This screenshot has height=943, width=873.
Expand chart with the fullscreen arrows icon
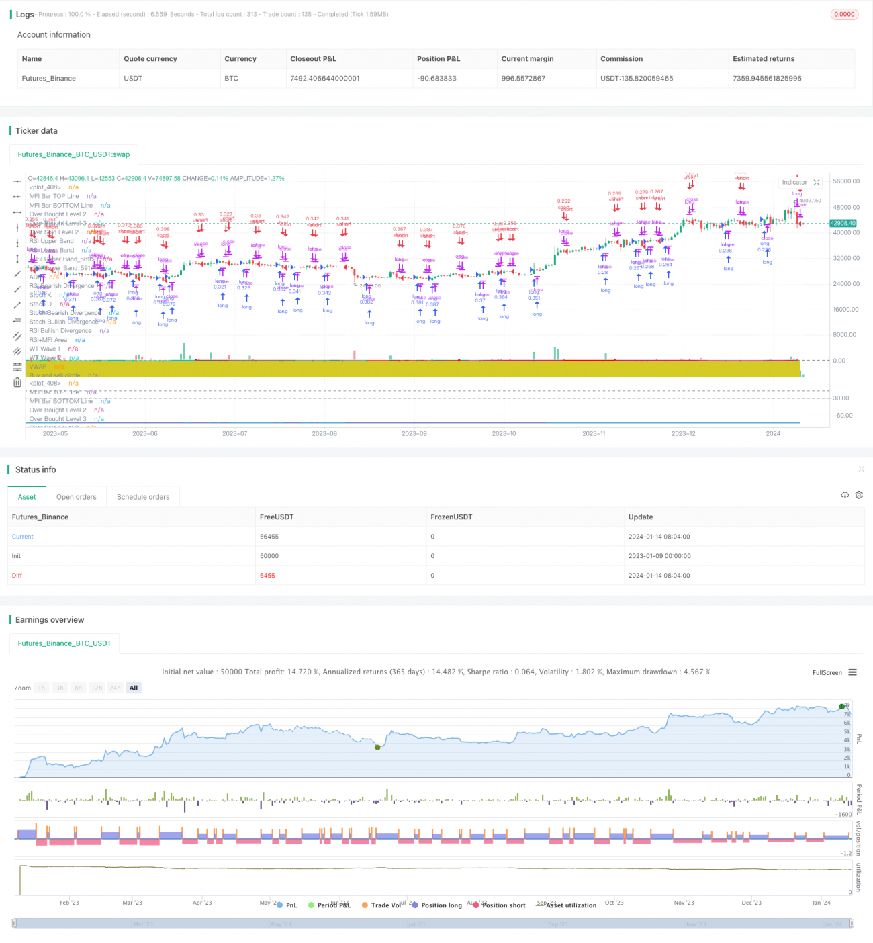(x=817, y=183)
